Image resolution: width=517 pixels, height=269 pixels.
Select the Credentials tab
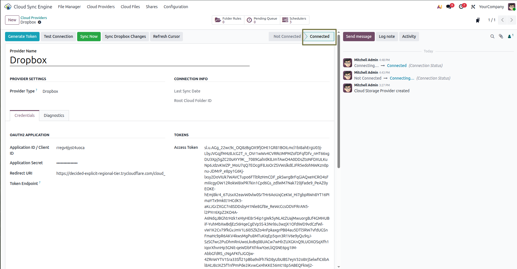25,115
